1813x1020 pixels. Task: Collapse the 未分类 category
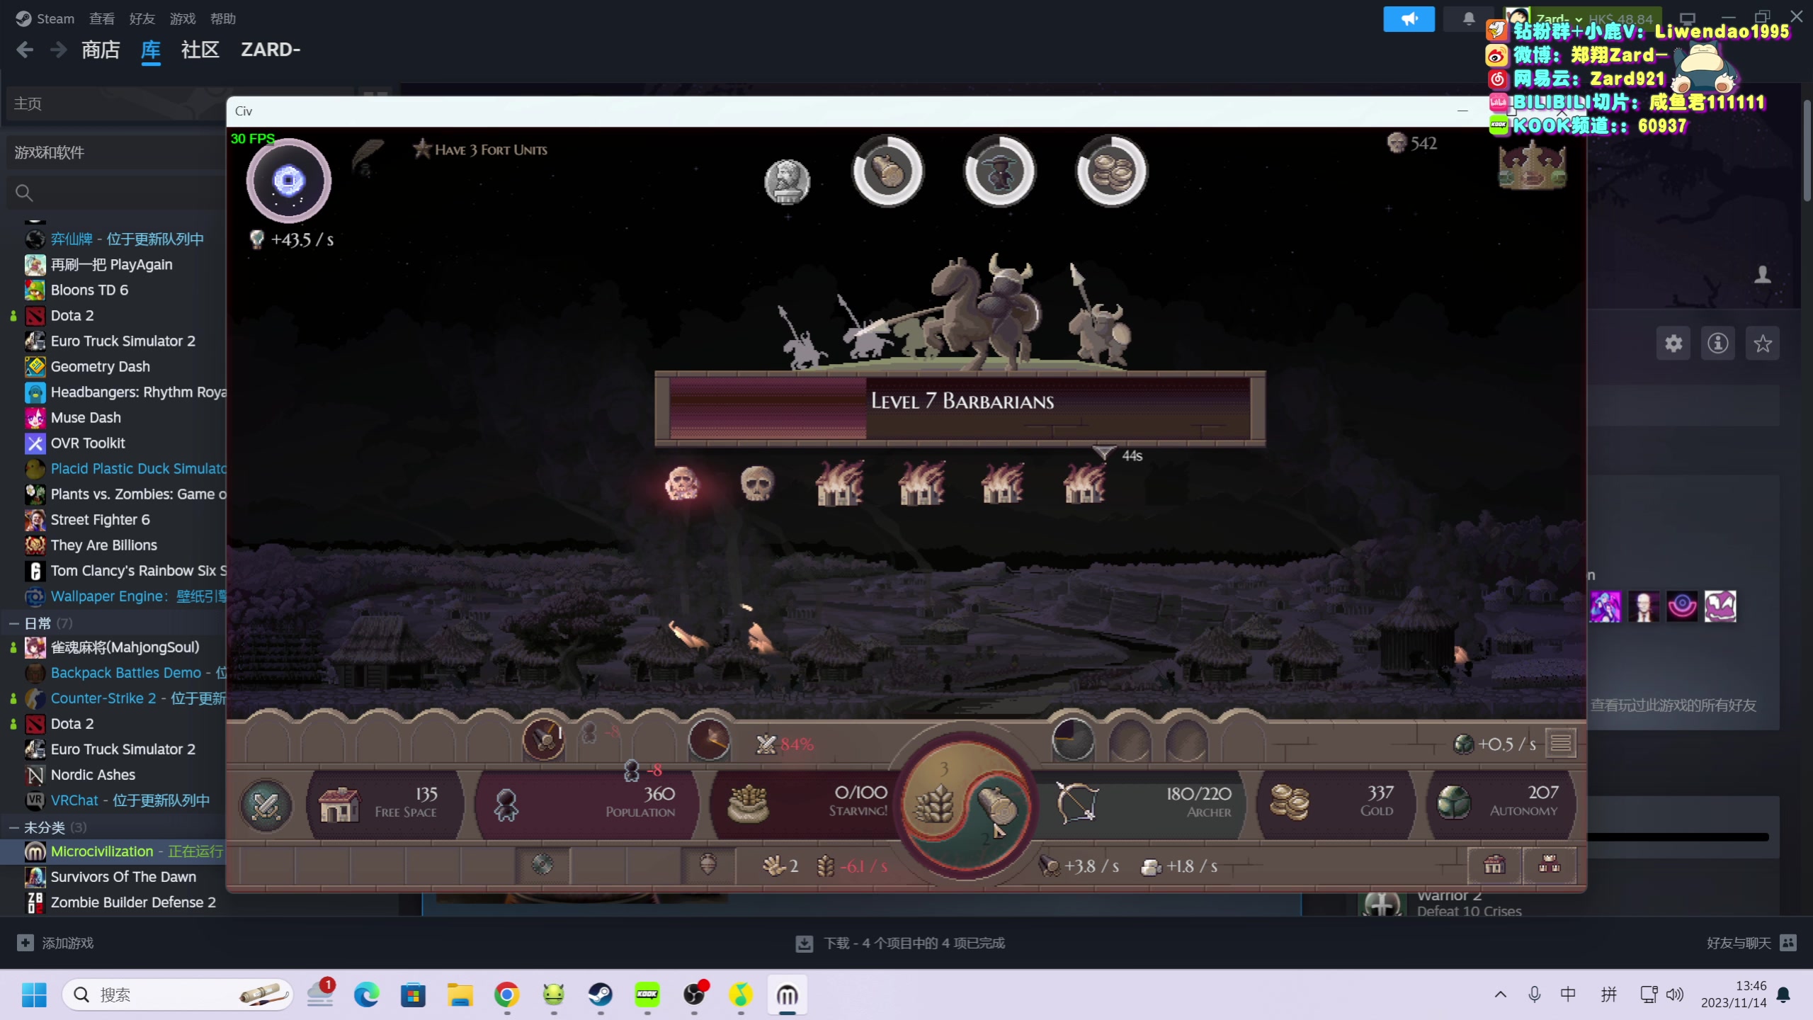coord(13,827)
